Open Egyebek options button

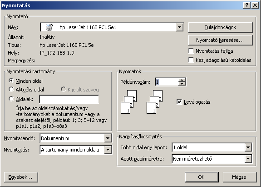21,177
